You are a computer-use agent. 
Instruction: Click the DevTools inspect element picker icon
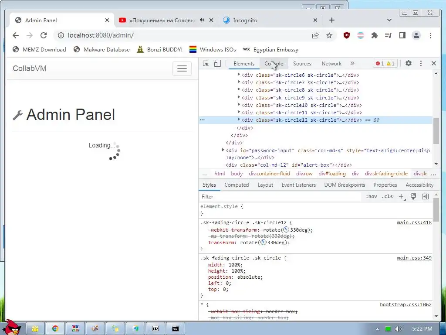click(x=206, y=64)
